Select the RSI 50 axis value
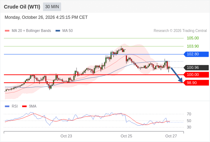This screenshot has height=142, width=210. (x=189, y=121)
